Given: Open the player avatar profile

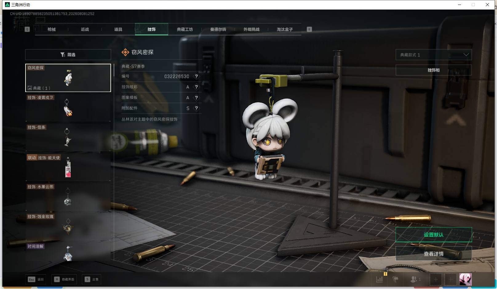Looking at the screenshot, I should click(x=465, y=279).
